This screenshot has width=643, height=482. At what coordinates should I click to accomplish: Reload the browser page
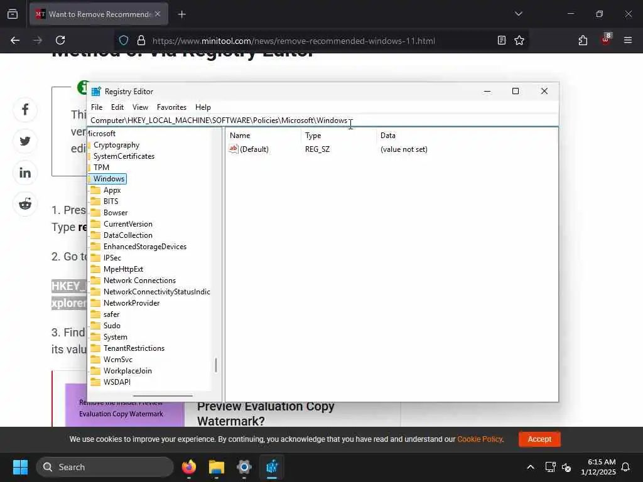[60, 40]
